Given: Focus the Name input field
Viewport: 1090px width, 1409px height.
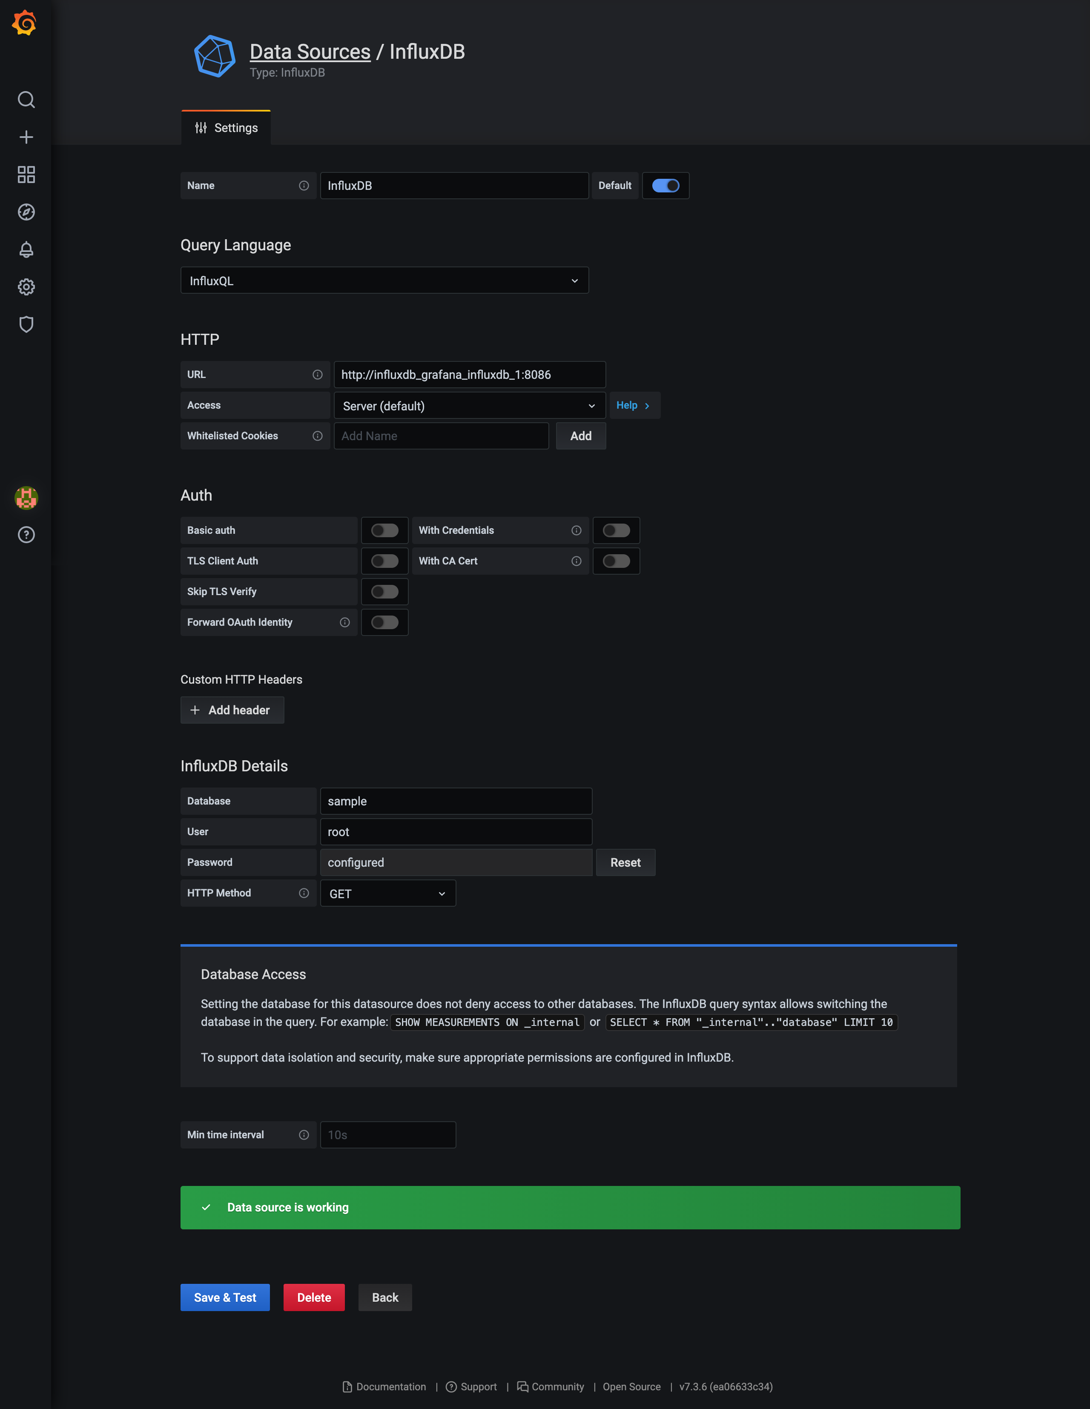Looking at the screenshot, I should (454, 186).
